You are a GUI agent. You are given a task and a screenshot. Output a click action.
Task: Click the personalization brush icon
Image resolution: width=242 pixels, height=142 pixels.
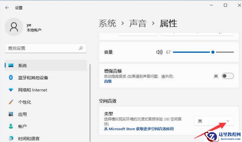point(11,102)
